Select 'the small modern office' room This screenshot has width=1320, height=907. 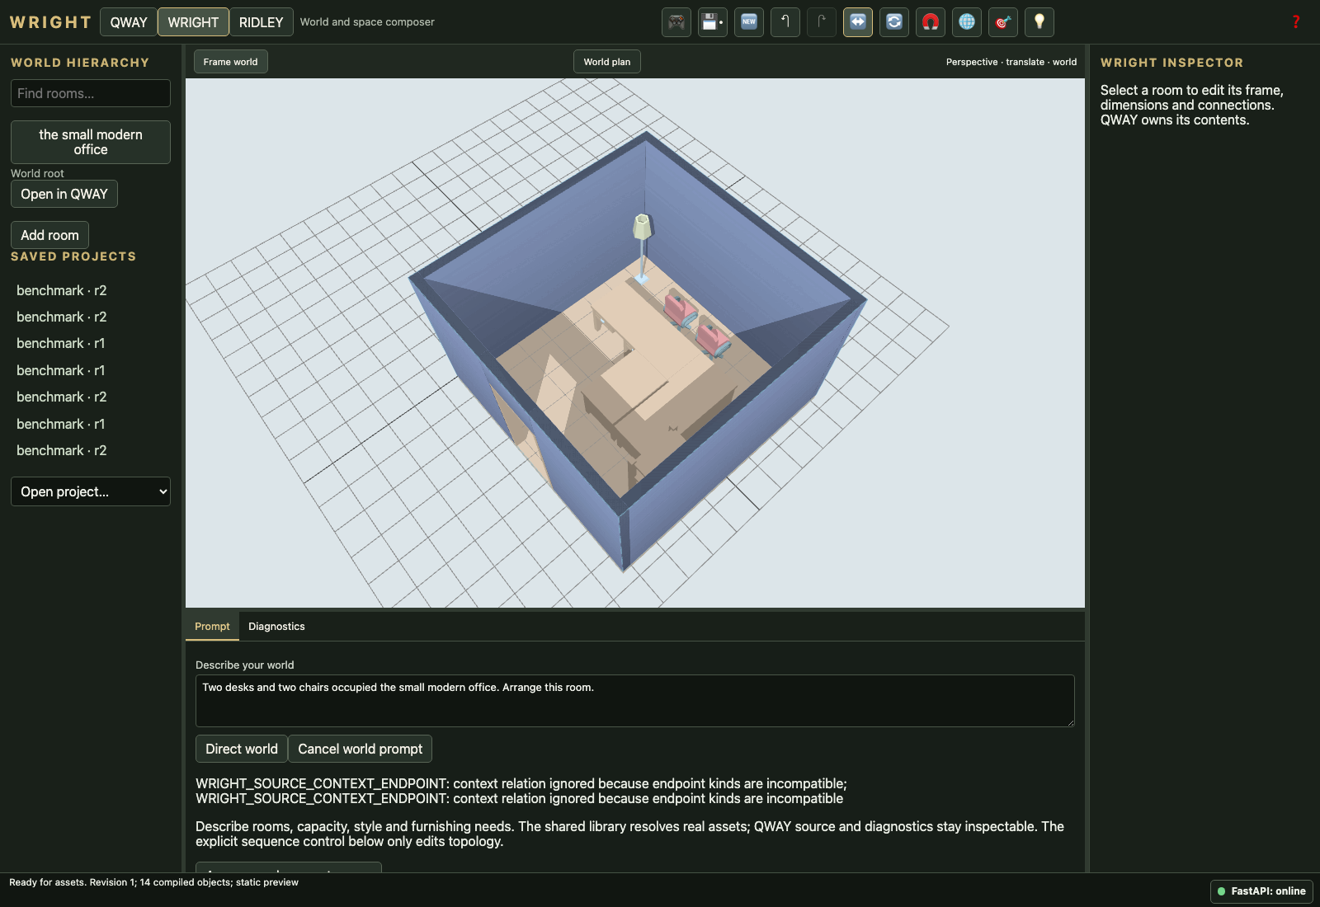91,142
